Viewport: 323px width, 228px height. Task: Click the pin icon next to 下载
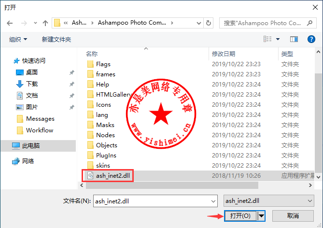pos(71,84)
